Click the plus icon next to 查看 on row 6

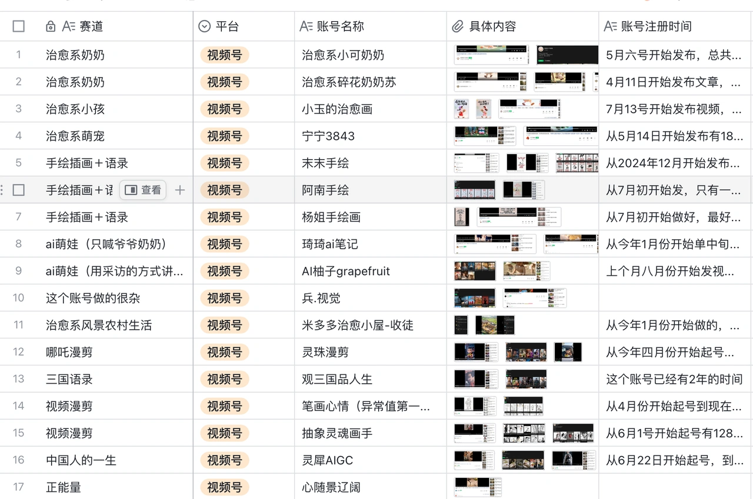(x=180, y=190)
